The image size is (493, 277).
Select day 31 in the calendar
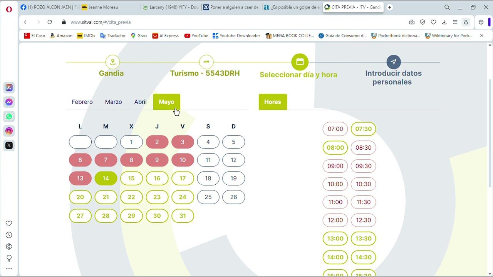pos(183,216)
